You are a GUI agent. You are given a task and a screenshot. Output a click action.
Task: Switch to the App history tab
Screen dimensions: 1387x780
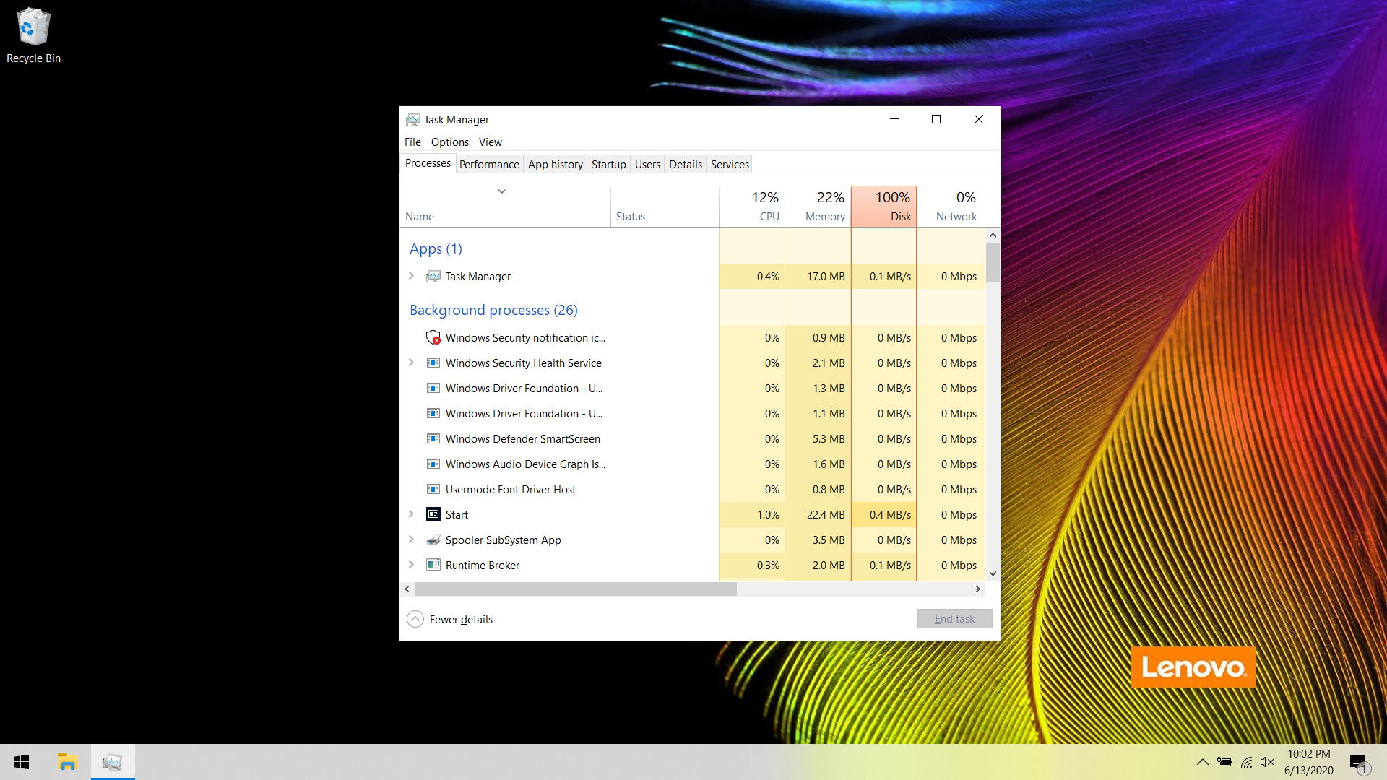point(555,165)
